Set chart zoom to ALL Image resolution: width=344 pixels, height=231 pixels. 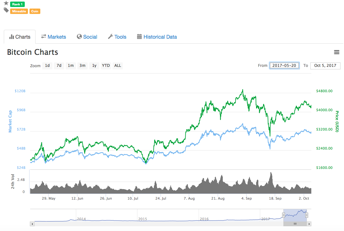tap(118, 66)
